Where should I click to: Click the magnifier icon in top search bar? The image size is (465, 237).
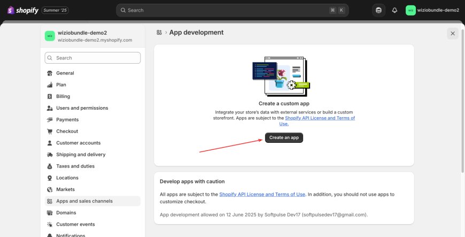[123, 10]
